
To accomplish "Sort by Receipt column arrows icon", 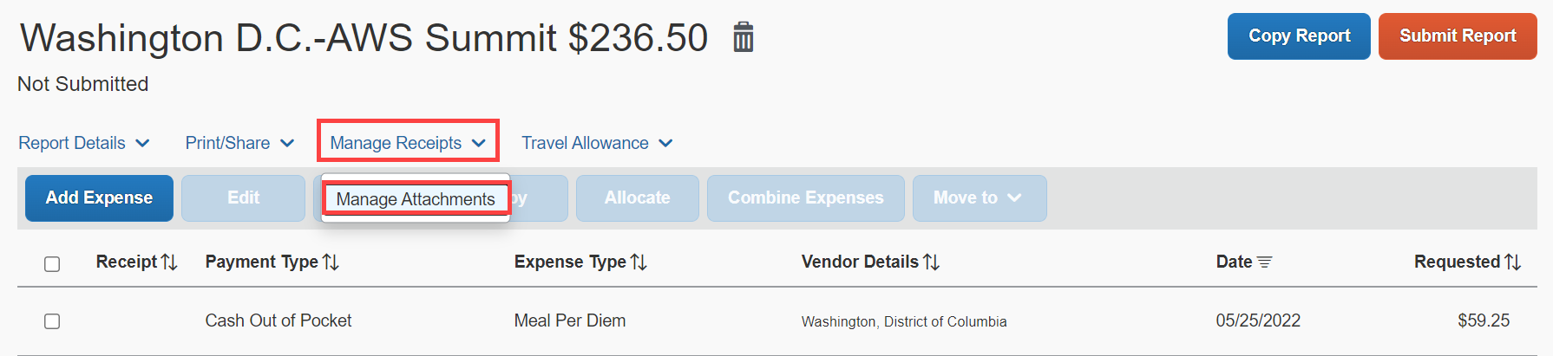I will pyautogui.click(x=169, y=262).
